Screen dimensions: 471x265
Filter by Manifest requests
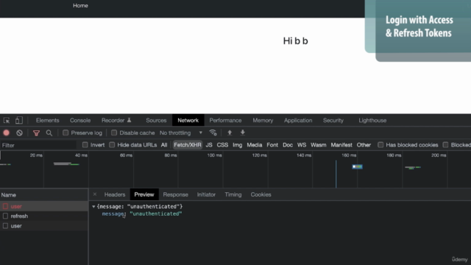click(x=341, y=145)
